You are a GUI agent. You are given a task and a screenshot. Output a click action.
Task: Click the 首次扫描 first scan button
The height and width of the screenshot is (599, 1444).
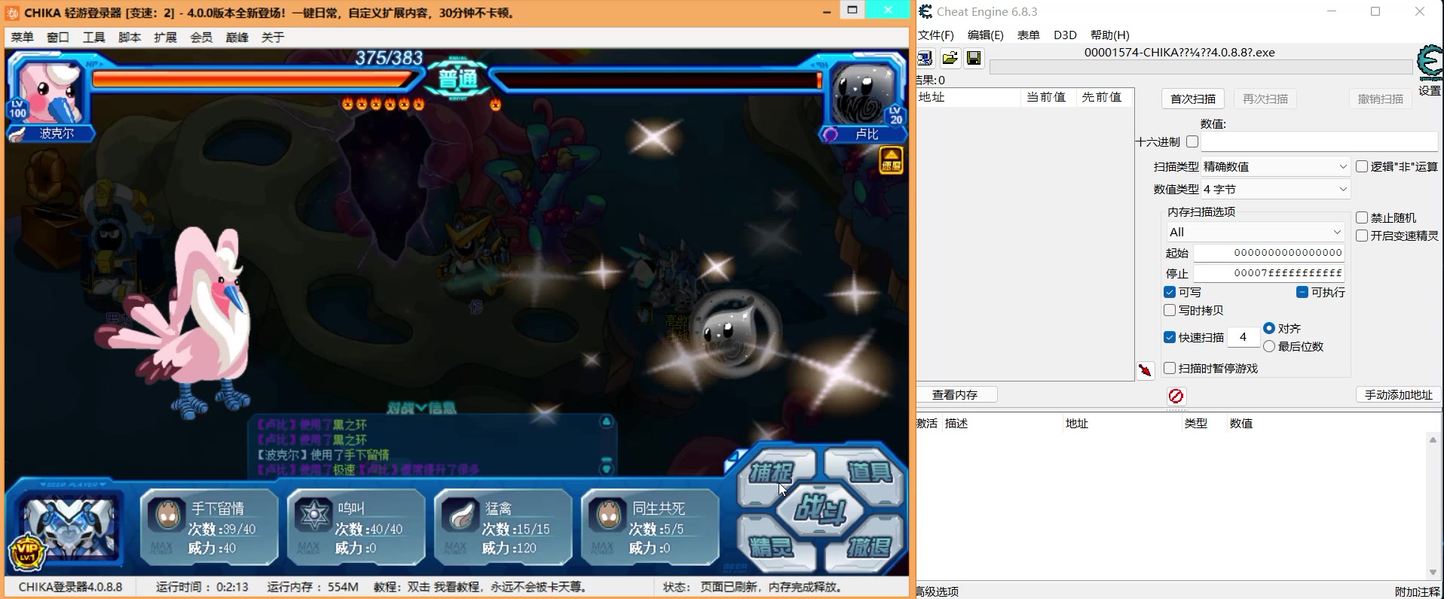1193,99
